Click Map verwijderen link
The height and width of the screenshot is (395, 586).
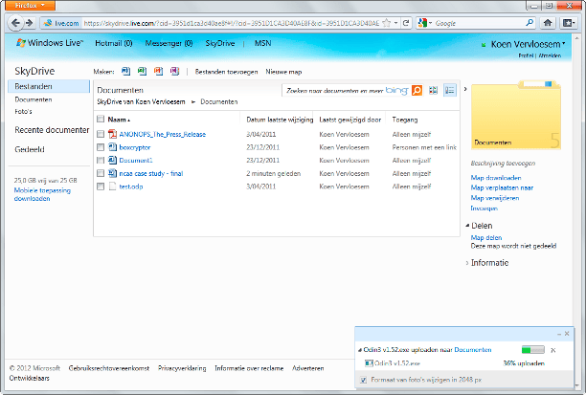click(x=495, y=198)
